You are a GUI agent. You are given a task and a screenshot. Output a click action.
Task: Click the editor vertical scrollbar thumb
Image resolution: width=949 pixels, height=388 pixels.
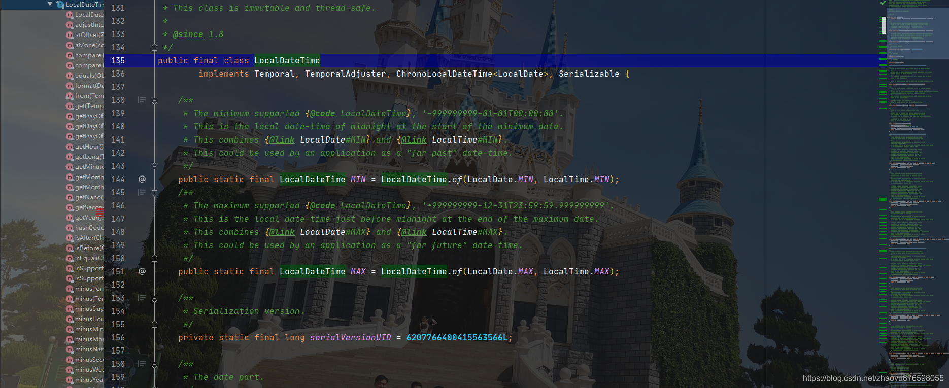884,25
